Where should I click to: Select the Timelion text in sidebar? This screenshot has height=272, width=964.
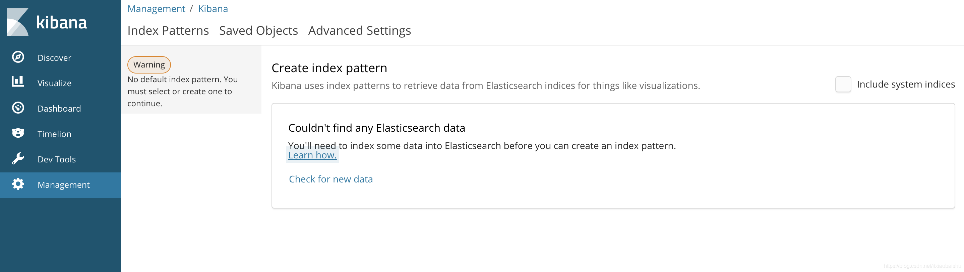coord(54,134)
